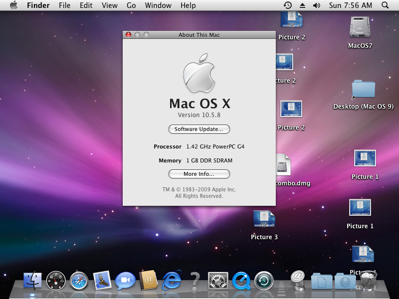This screenshot has height=299, width=399.
Task: Click the question mark Dock icon
Action: (195, 281)
